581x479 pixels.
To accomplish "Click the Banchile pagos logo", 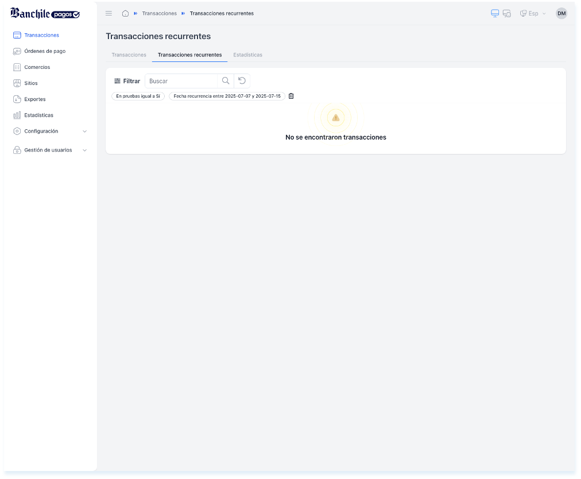I will coord(45,13).
